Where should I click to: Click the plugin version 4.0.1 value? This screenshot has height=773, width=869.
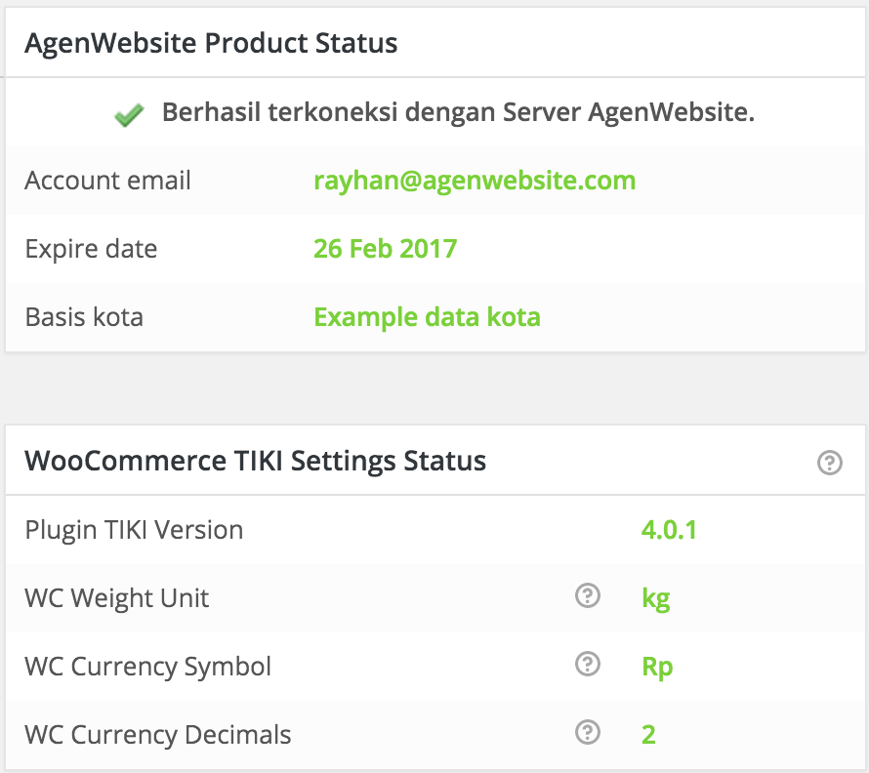tap(669, 530)
